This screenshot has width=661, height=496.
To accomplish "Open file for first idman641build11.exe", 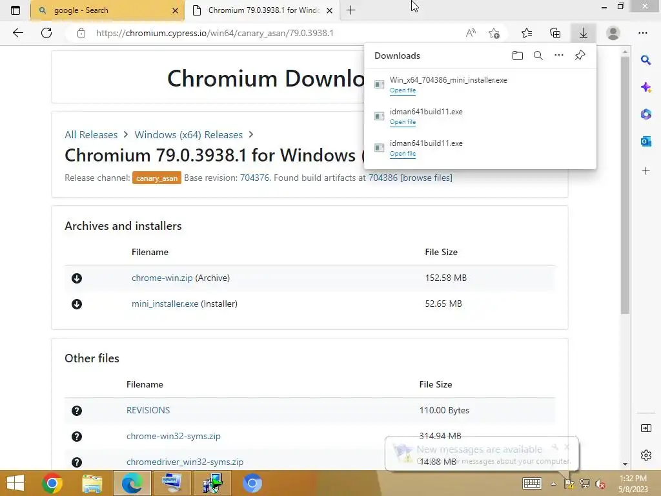I will click(403, 122).
